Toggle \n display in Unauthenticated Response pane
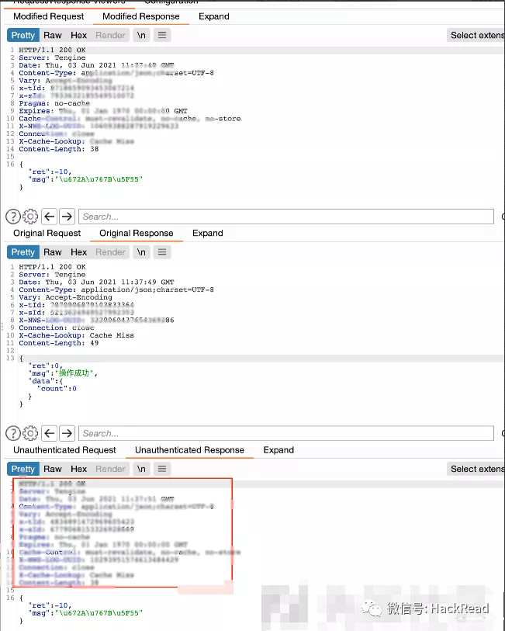This screenshot has width=505, height=631. point(141,470)
